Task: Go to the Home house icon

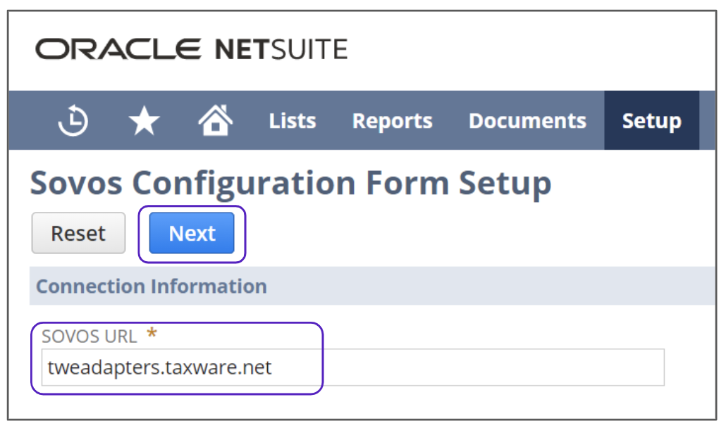Action: [216, 121]
